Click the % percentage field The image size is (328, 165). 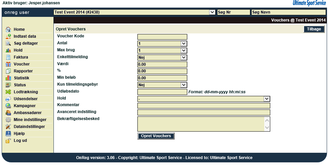[162, 71]
